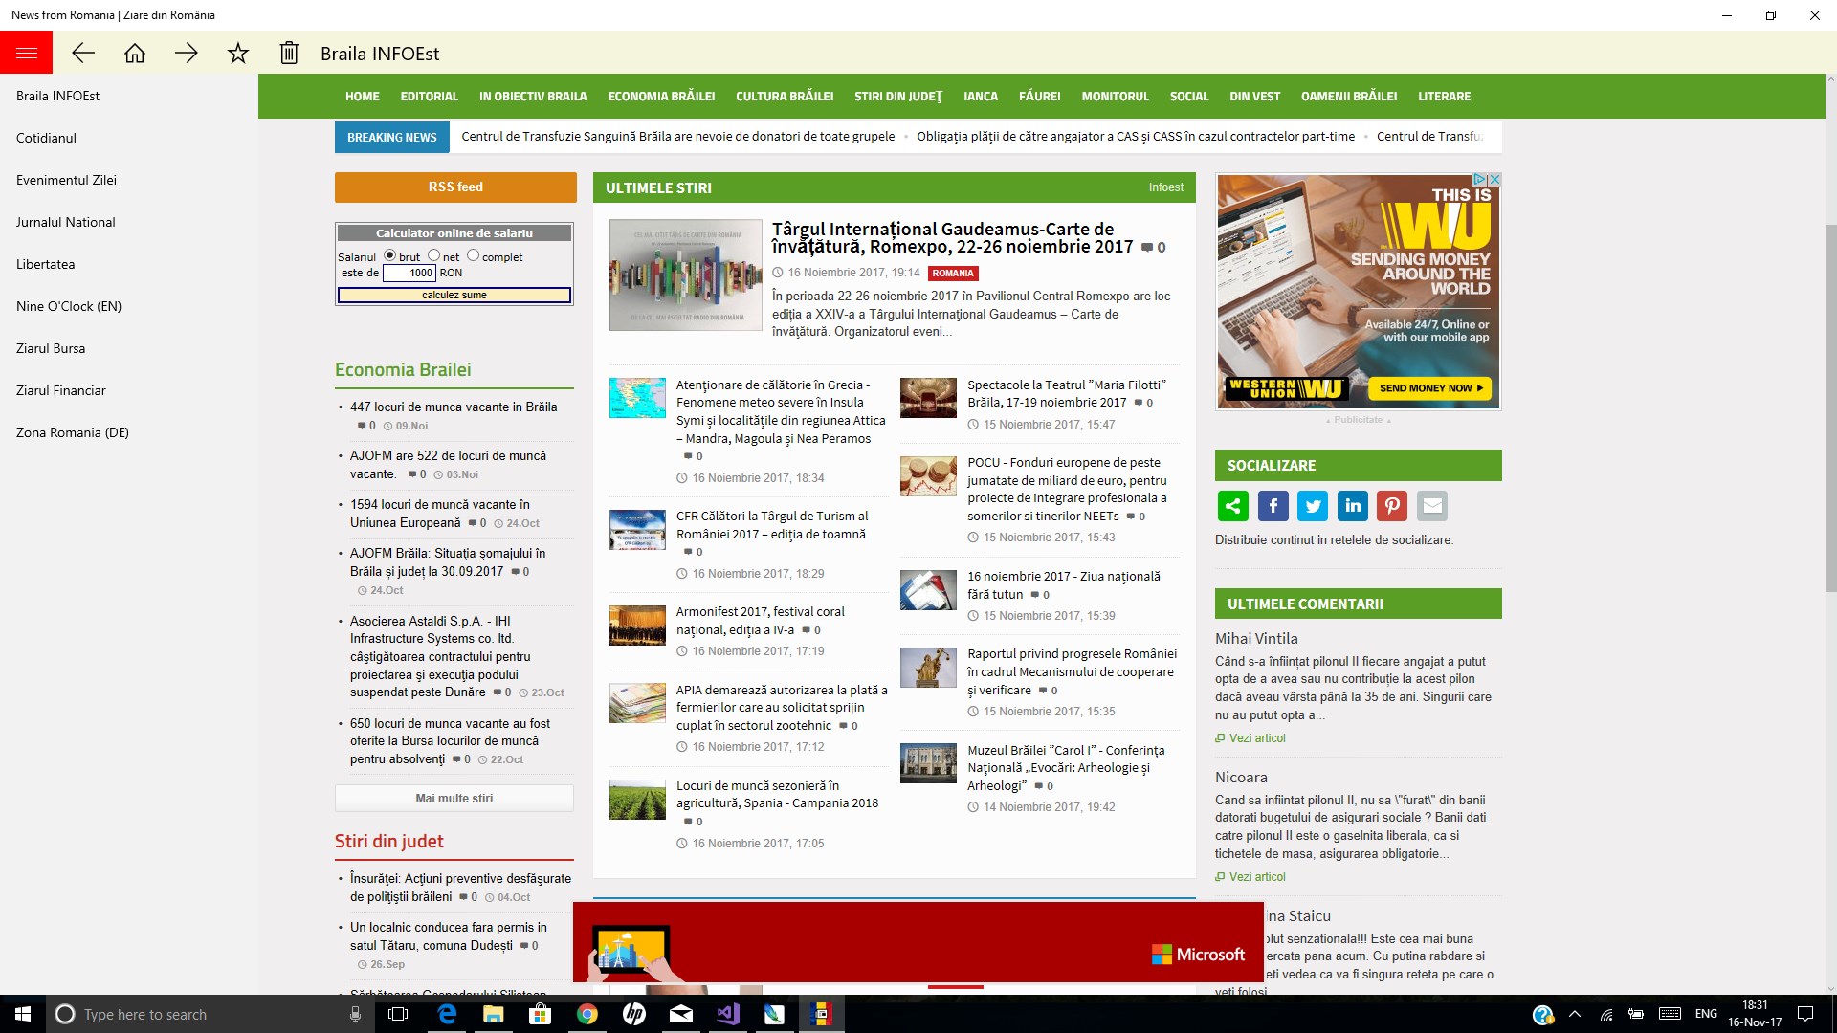The image size is (1837, 1033).
Task: Share article on Facebook
Action: pos(1273,506)
